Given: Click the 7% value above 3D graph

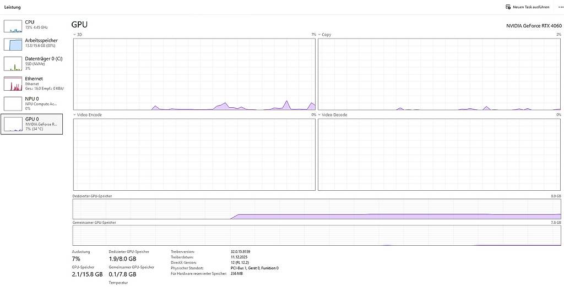Looking at the screenshot, I should coord(313,35).
